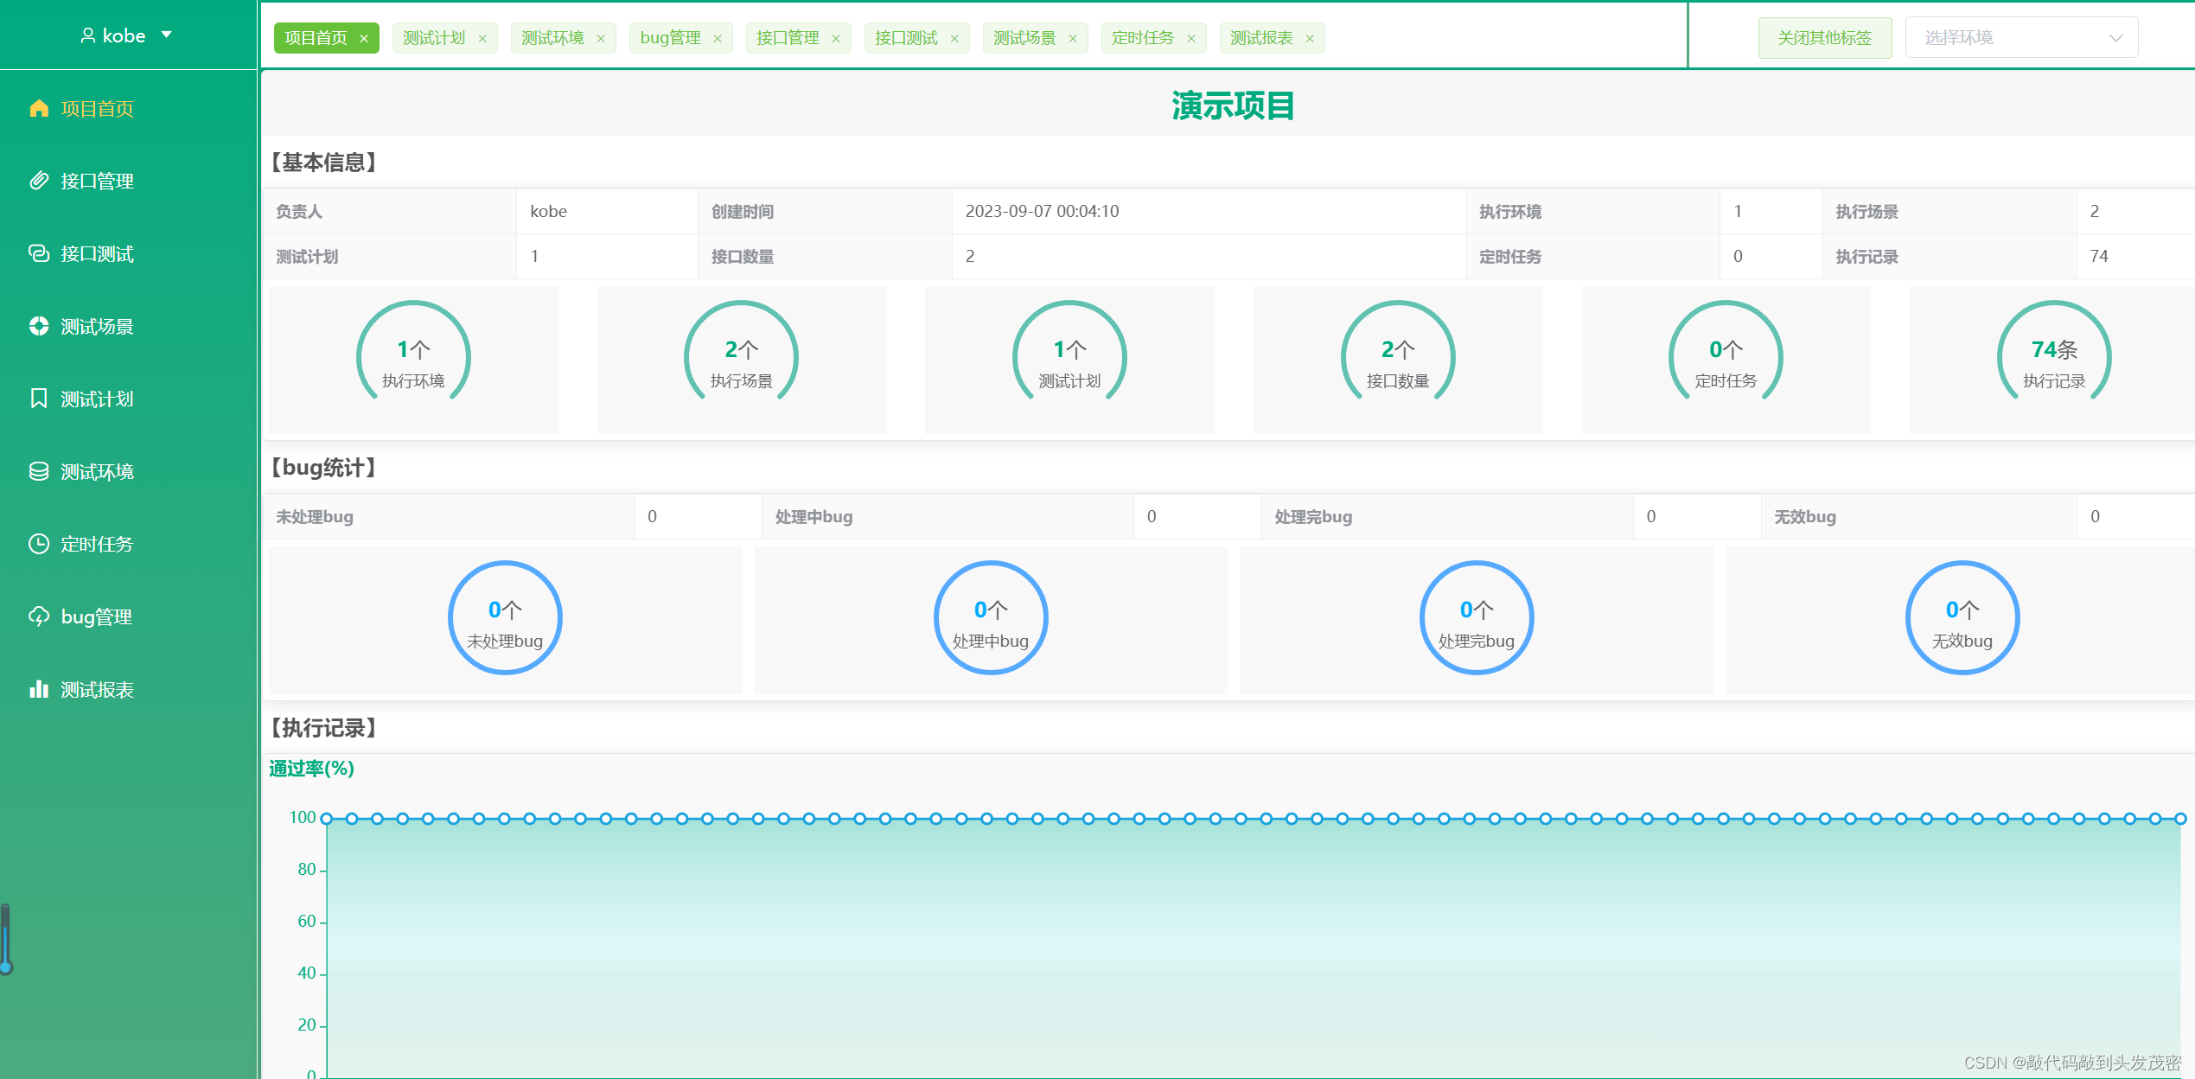Click the blue slider handle at sidebar edge
Viewport: 2195px width, 1079px height.
[6, 967]
